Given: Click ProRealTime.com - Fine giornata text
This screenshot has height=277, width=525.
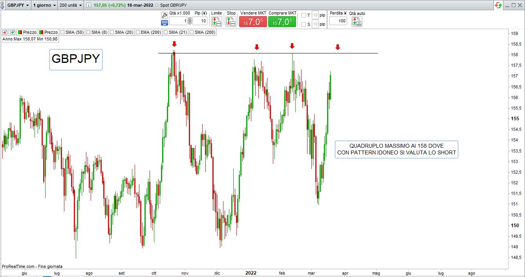Looking at the screenshot, I should (32, 266).
